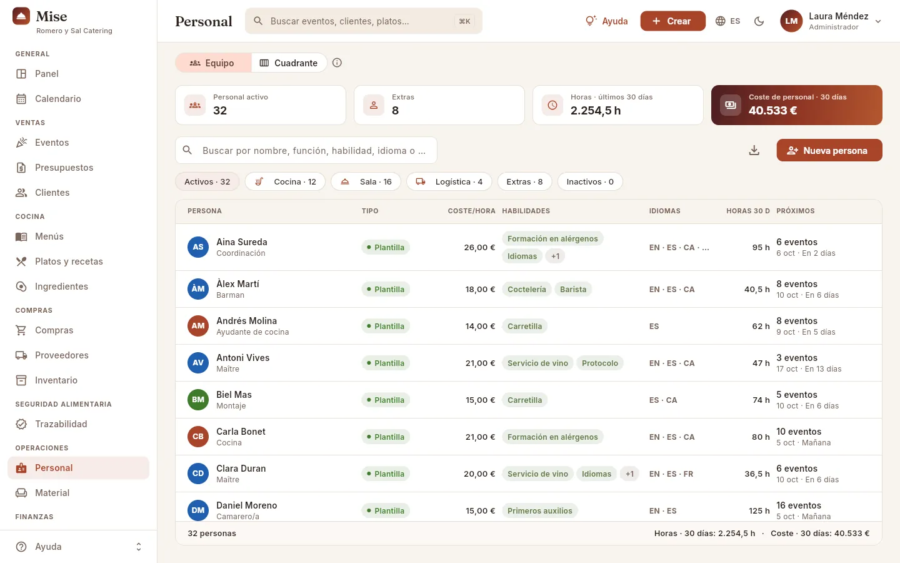Screen dimensions: 900x563
Task: Sort by the Coste/Hora column header
Action: 471,211
